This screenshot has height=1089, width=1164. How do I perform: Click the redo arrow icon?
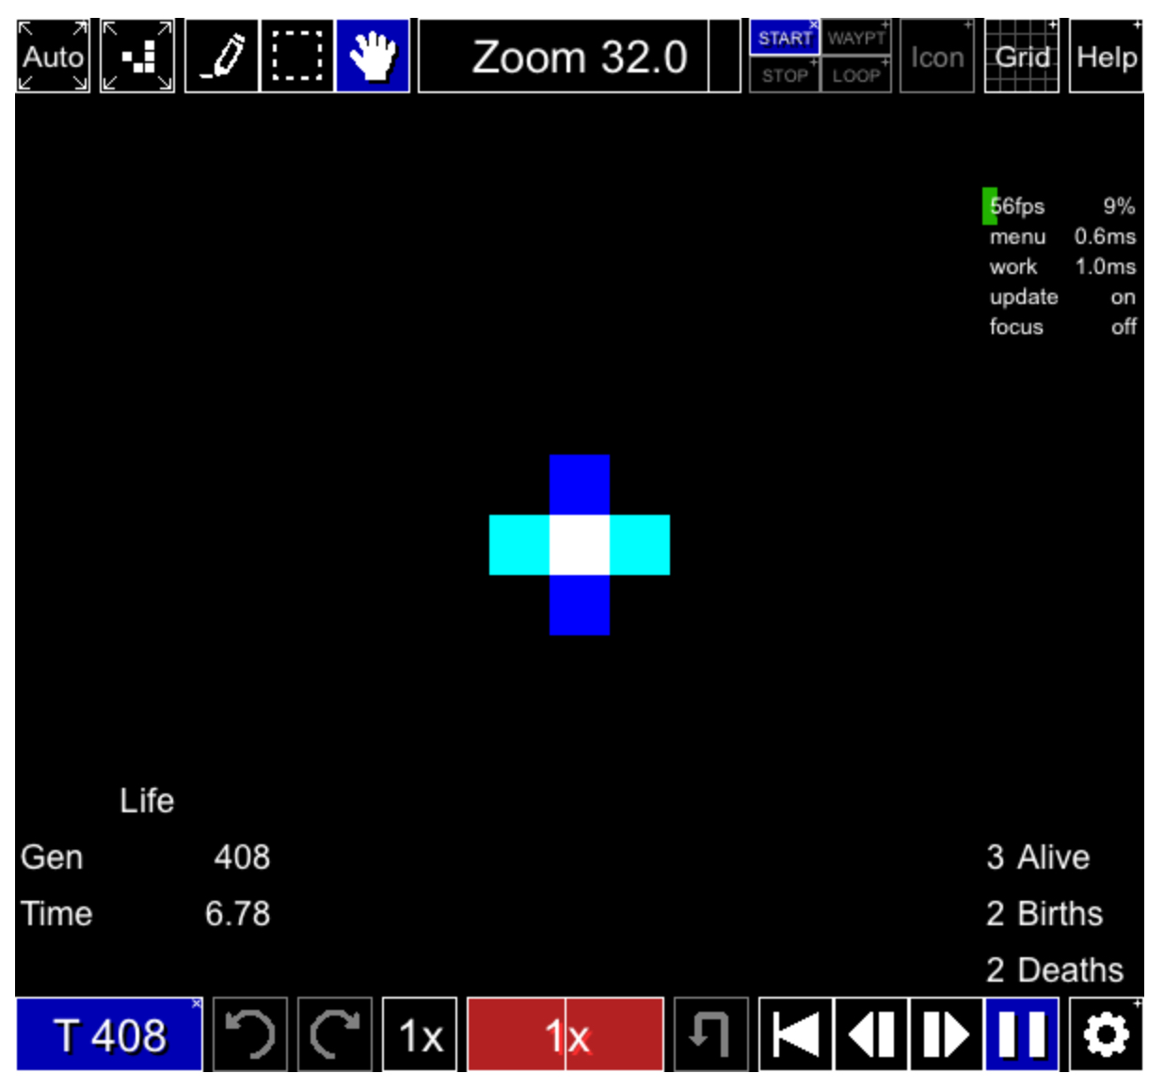pos(335,1034)
